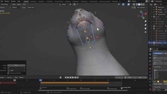167x94 pixels.
Task: Open the Global transform orientation dropdown
Action: pos(64,4)
